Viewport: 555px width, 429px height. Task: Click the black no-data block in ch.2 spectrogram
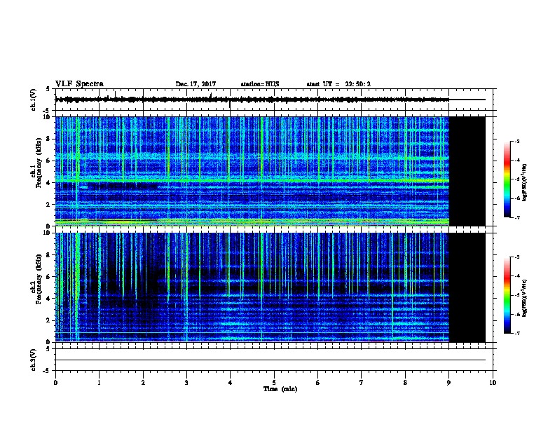467,287
